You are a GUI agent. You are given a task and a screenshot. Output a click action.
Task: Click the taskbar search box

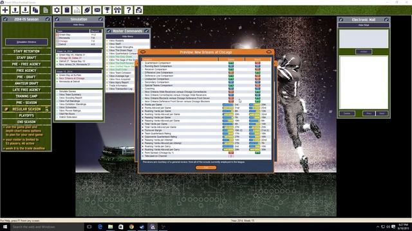pos(47,227)
